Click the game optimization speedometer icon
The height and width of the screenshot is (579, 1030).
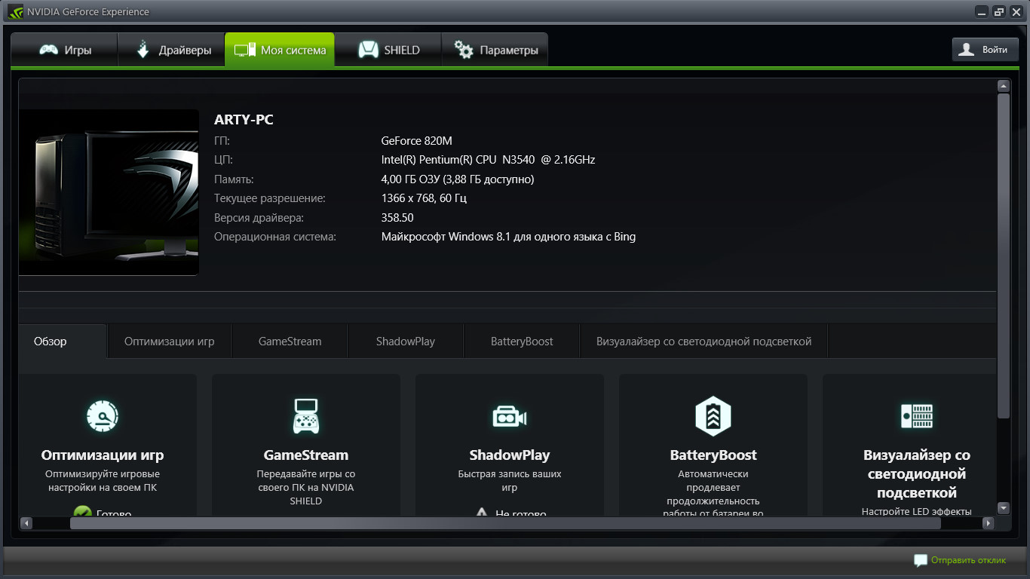pos(103,415)
